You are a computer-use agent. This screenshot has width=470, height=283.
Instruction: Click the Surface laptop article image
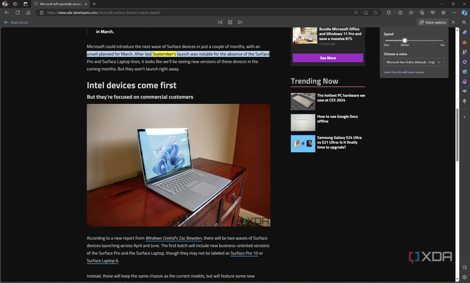pos(178,165)
